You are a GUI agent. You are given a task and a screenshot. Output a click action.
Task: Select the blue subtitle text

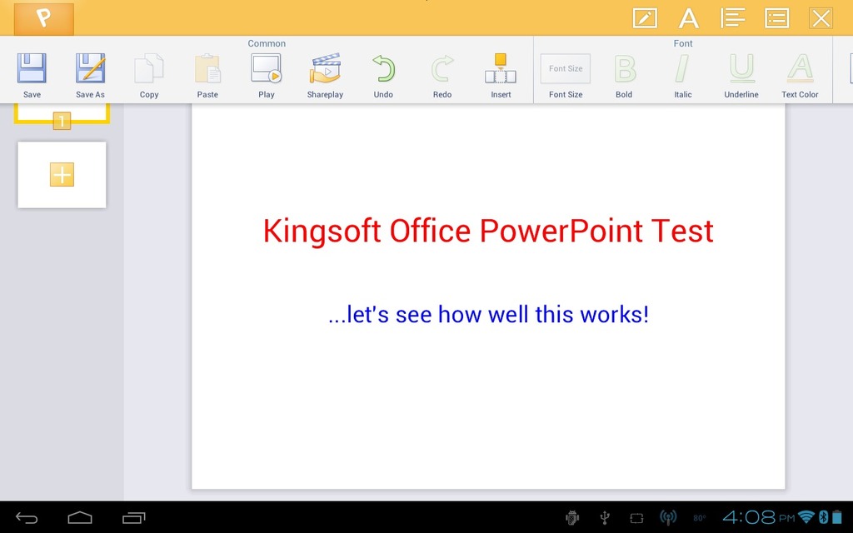488,314
